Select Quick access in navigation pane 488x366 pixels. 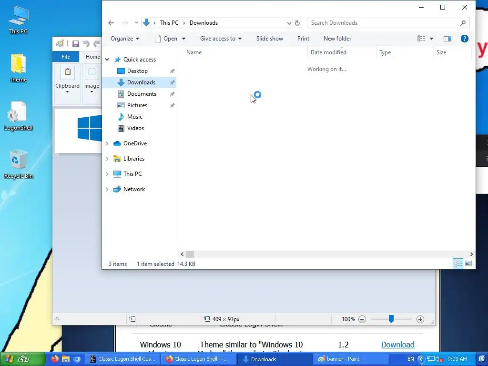[140, 60]
